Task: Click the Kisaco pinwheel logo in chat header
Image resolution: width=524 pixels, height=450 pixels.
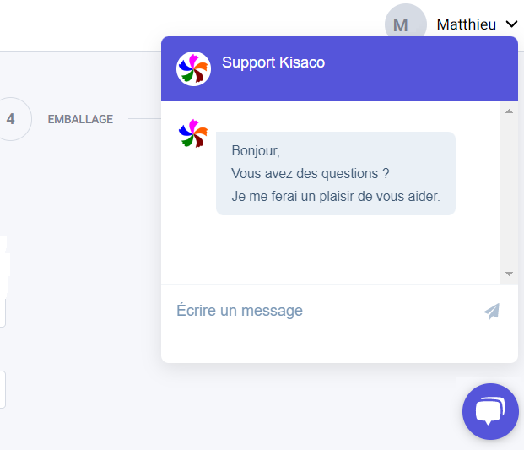Action: click(x=193, y=69)
